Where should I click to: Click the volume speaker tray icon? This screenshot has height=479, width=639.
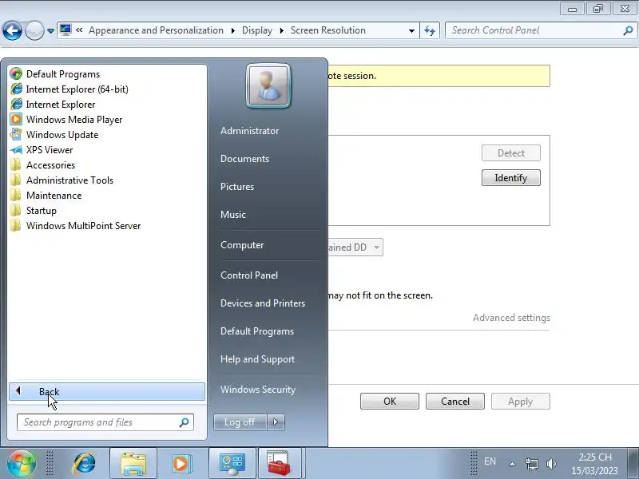(x=551, y=464)
